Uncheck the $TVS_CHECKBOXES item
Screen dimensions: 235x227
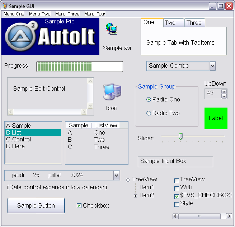click(x=177, y=196)
